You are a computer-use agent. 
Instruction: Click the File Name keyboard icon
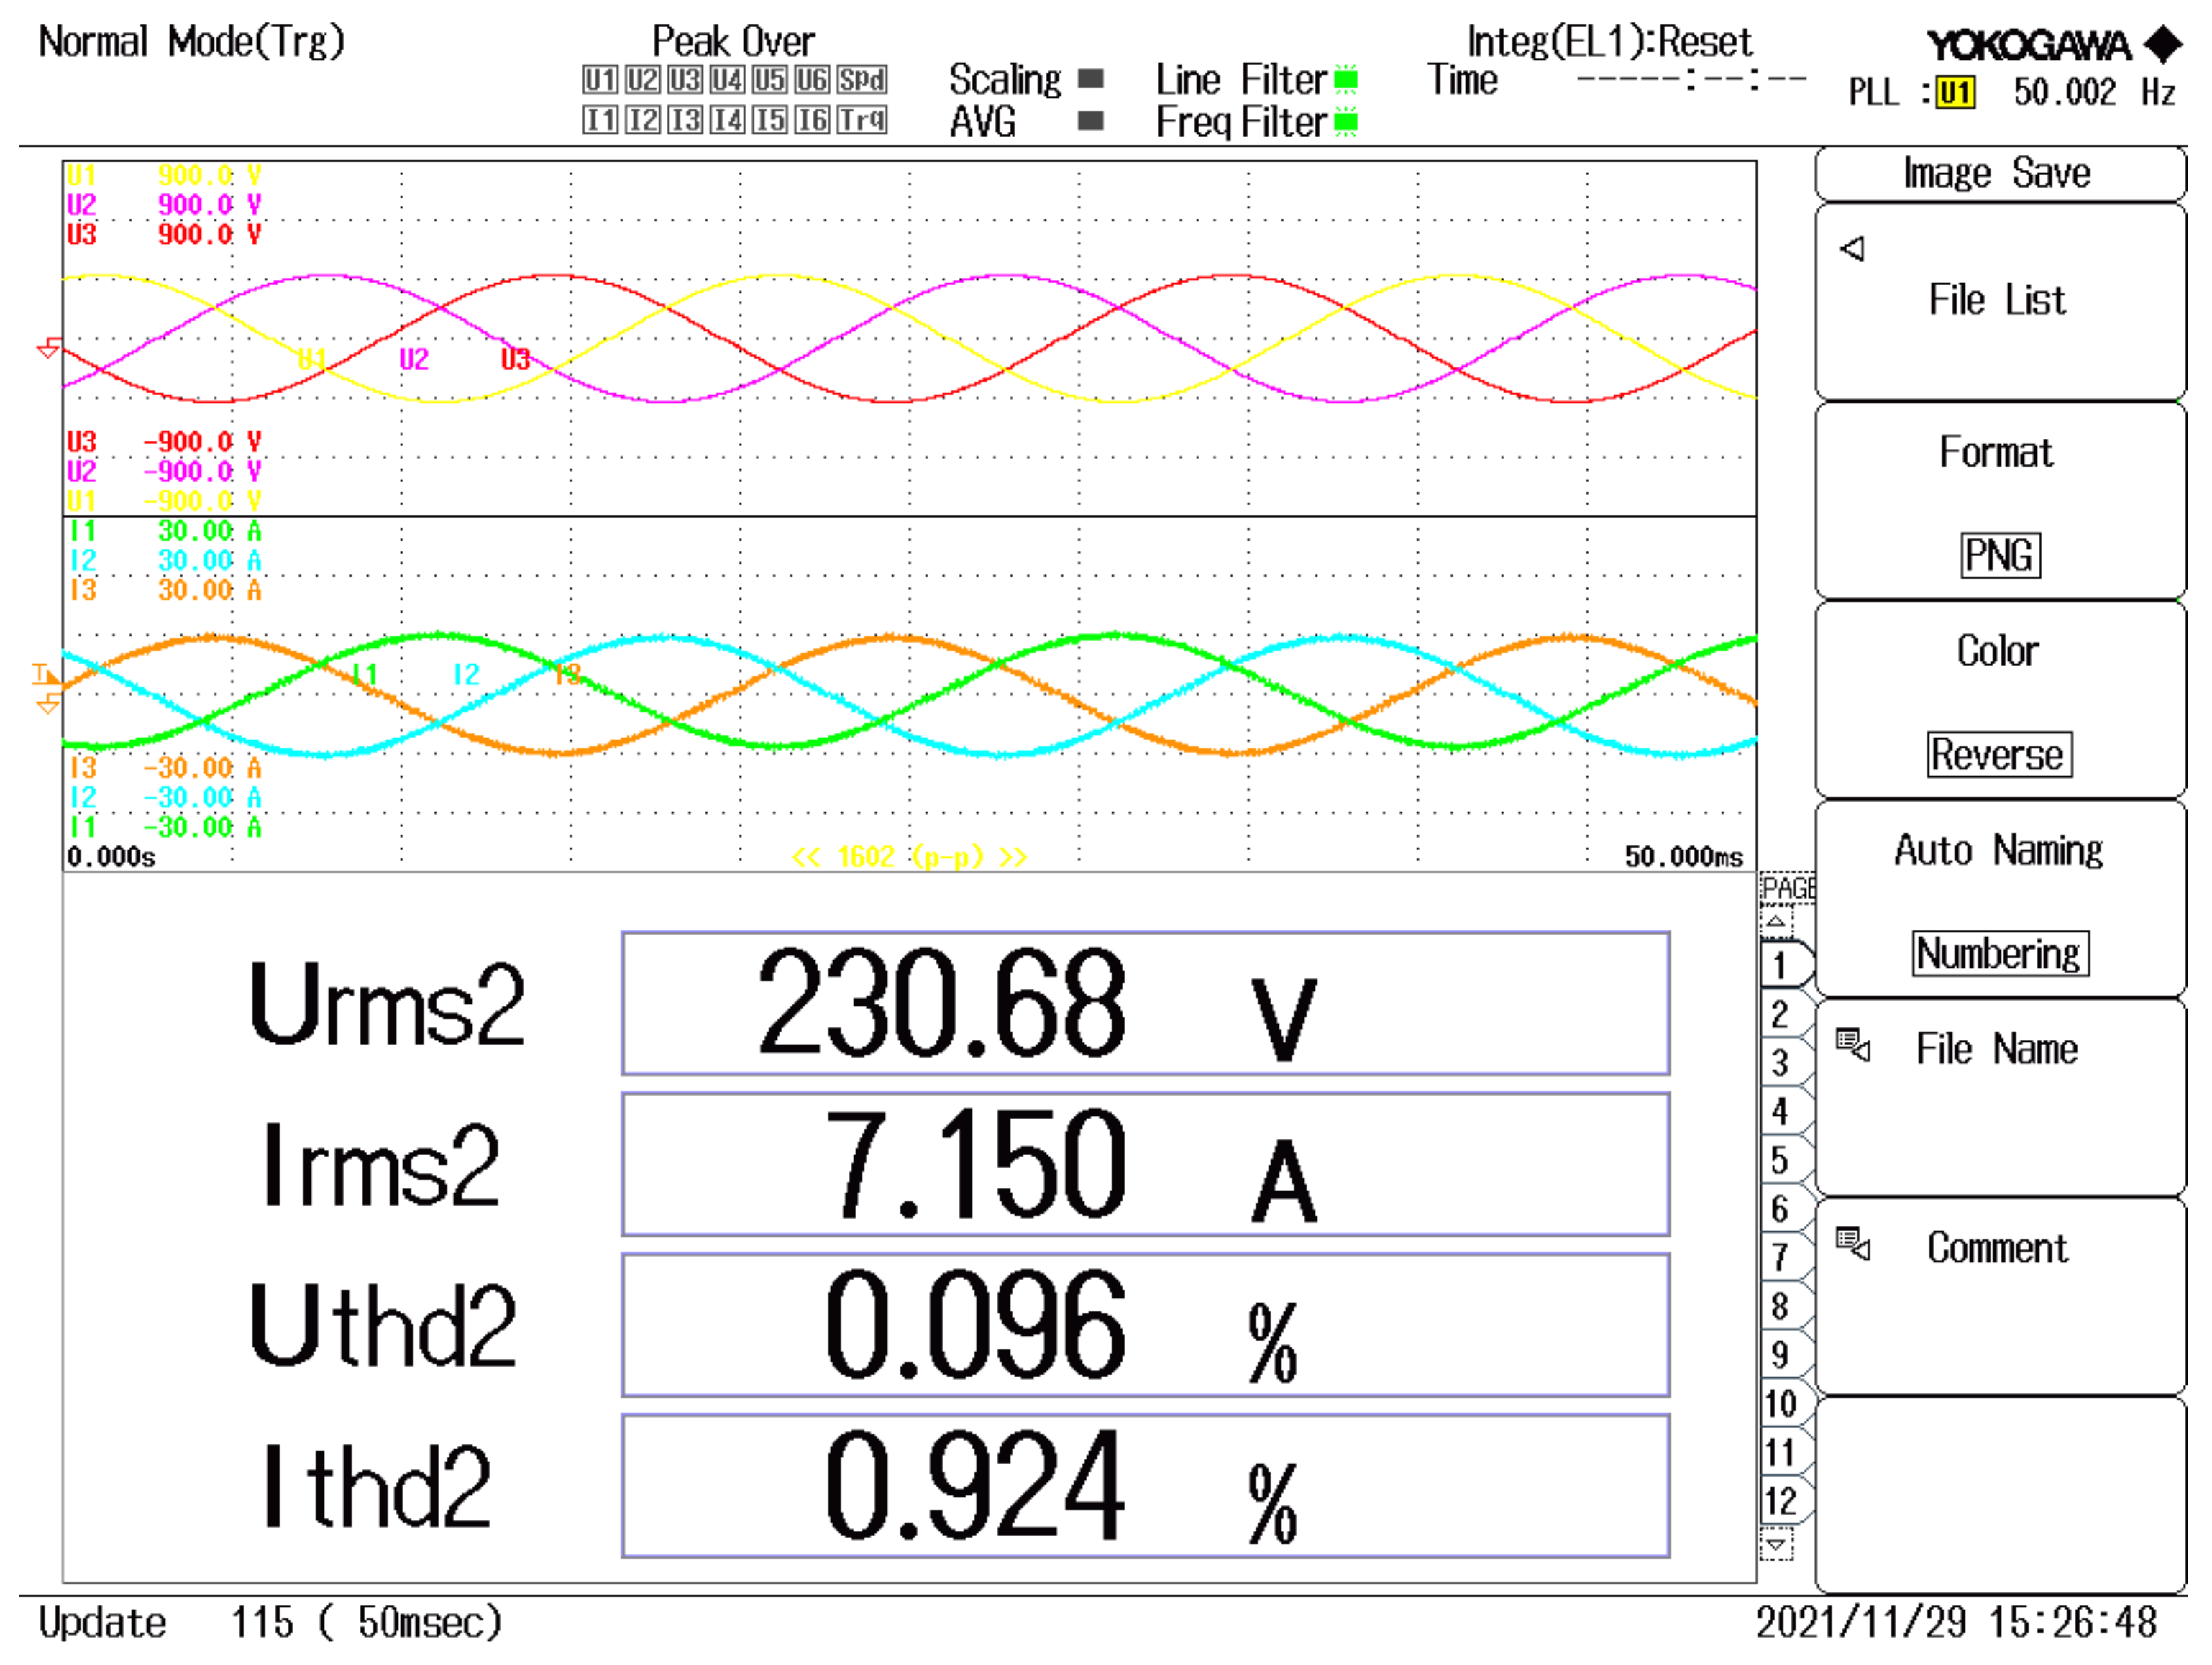coord(1852,1046)
